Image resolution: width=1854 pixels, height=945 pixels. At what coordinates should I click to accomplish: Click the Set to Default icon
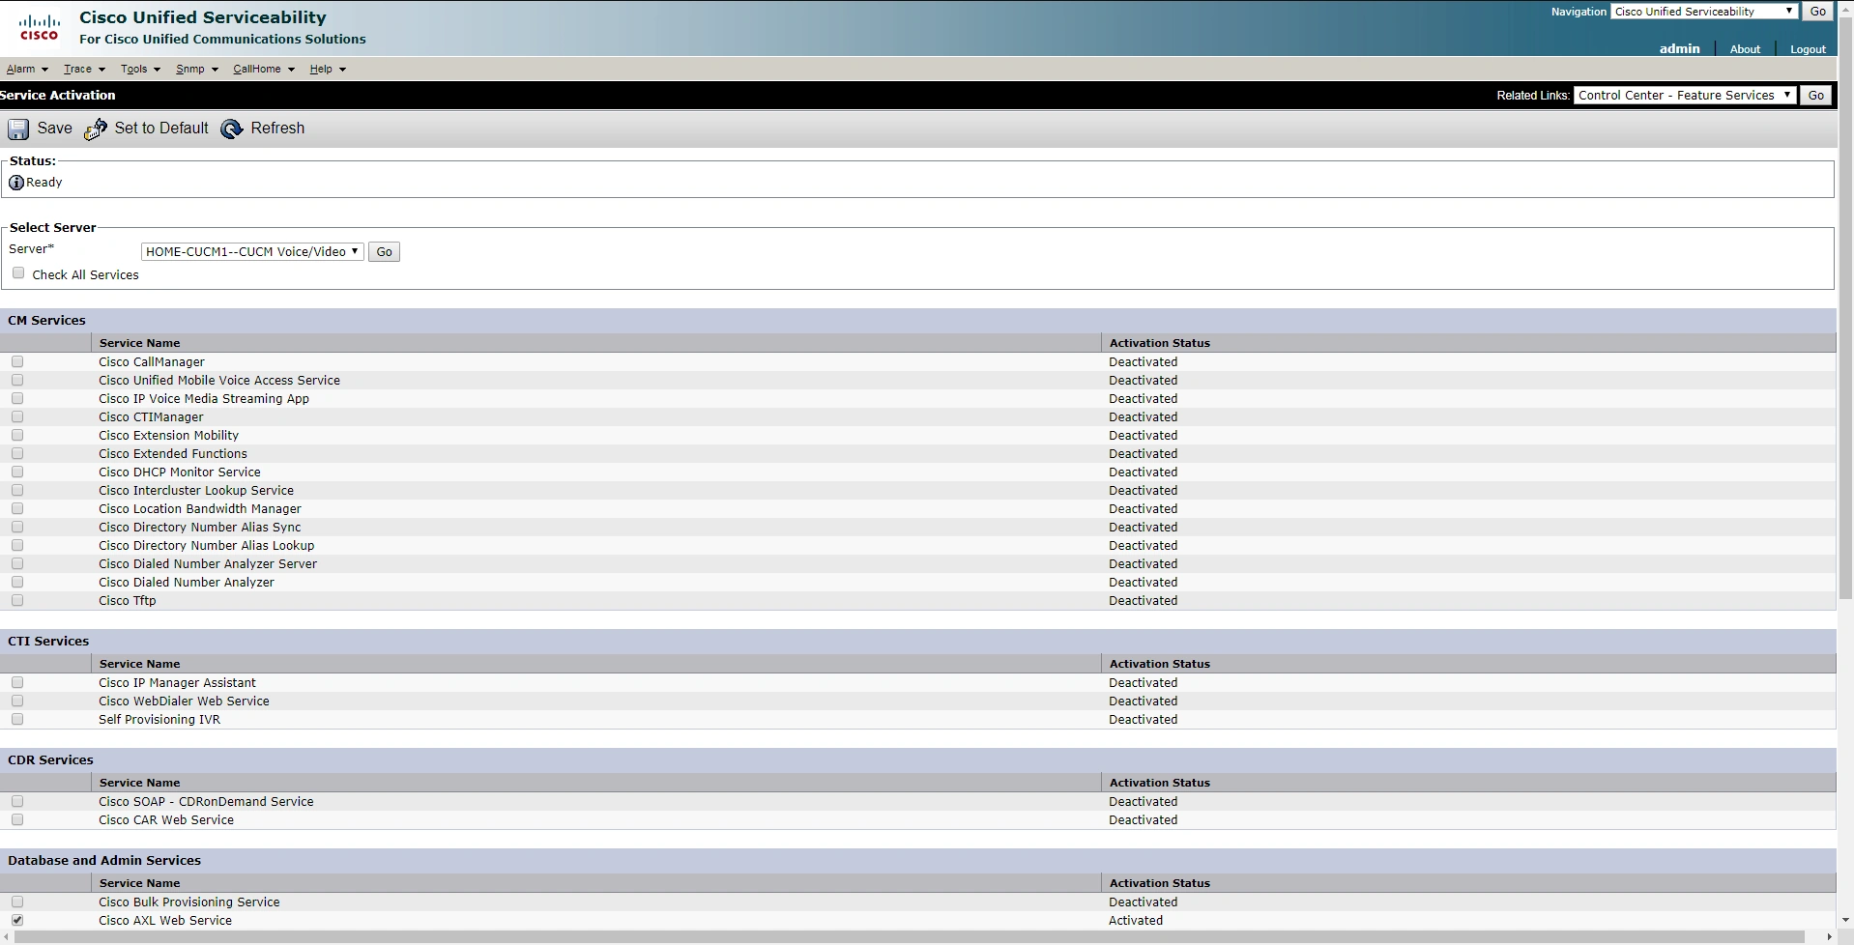coord(96,129)
